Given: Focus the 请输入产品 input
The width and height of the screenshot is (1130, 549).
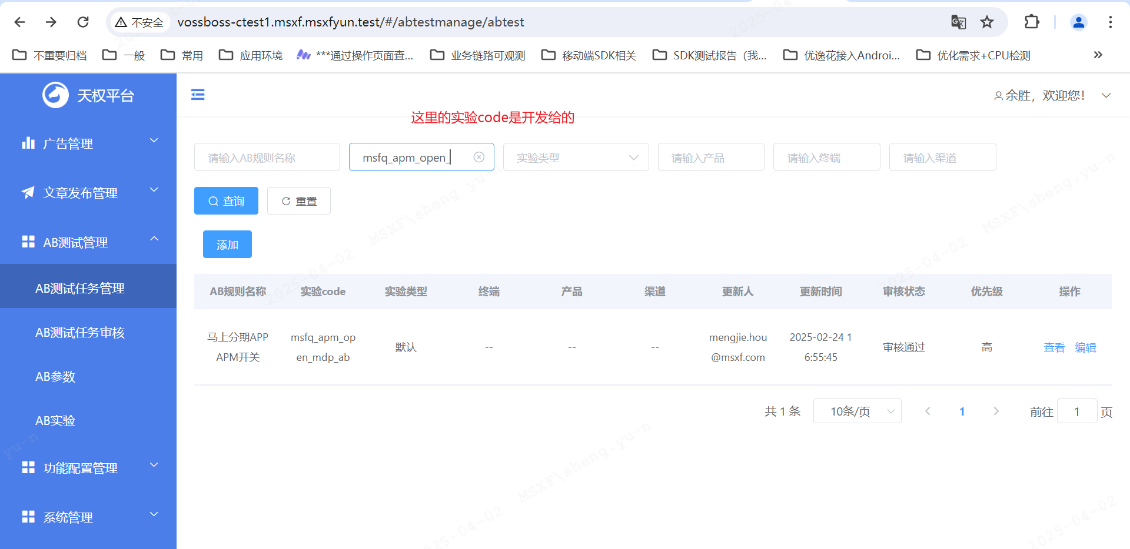Looking at the screenshot, I should point(711,157).
